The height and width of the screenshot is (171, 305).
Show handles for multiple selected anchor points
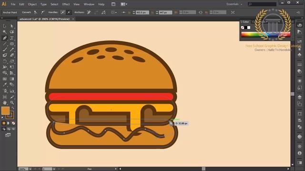pos(63,12)
